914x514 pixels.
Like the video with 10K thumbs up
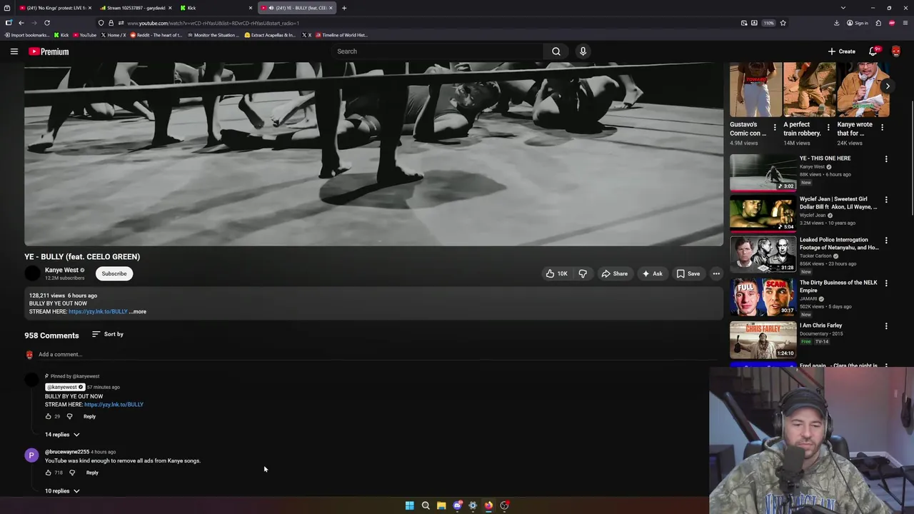coord(557,273)
